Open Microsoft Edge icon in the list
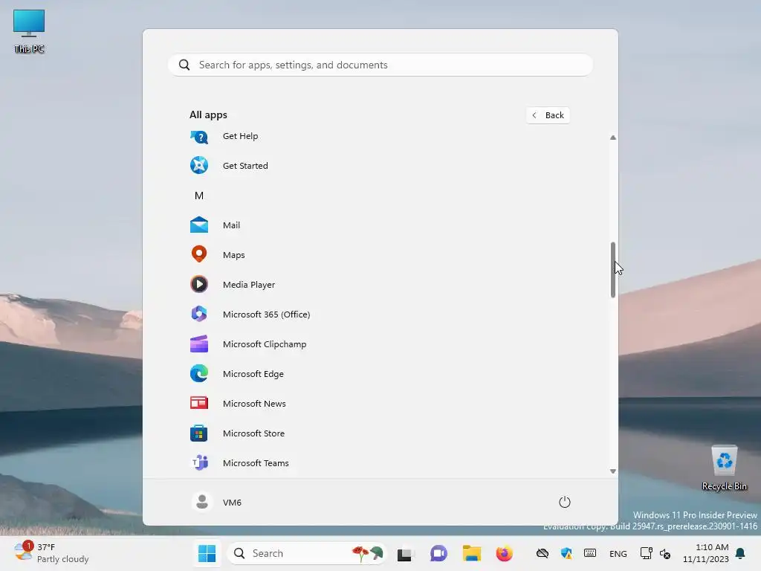Viewport: 761px width, 571px height. coord(199,373)
